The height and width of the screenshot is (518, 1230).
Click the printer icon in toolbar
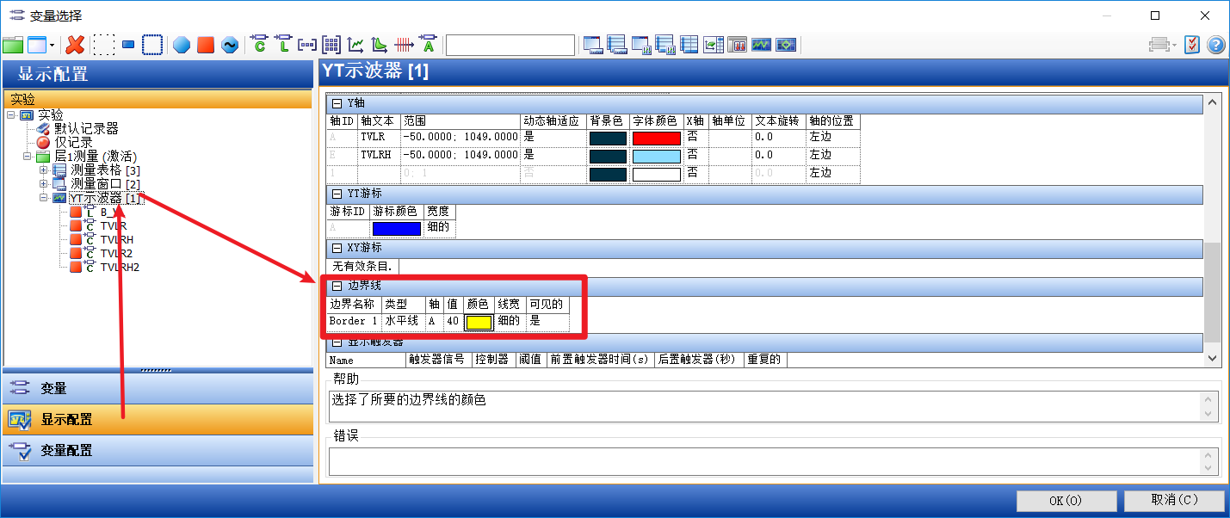[x=1159, y=45]
